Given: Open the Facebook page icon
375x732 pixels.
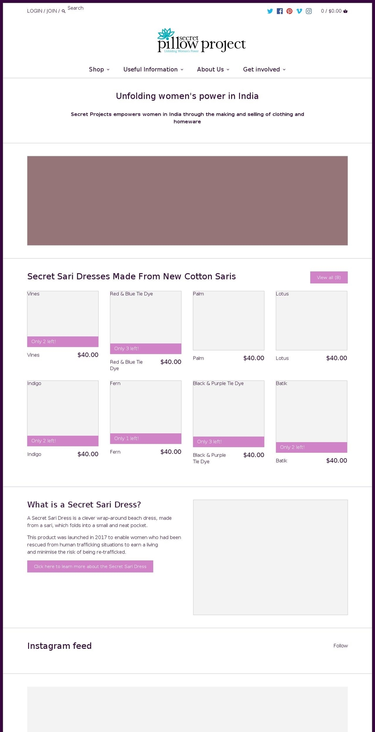Looking at the screenshot, I should tap(280, 11).
